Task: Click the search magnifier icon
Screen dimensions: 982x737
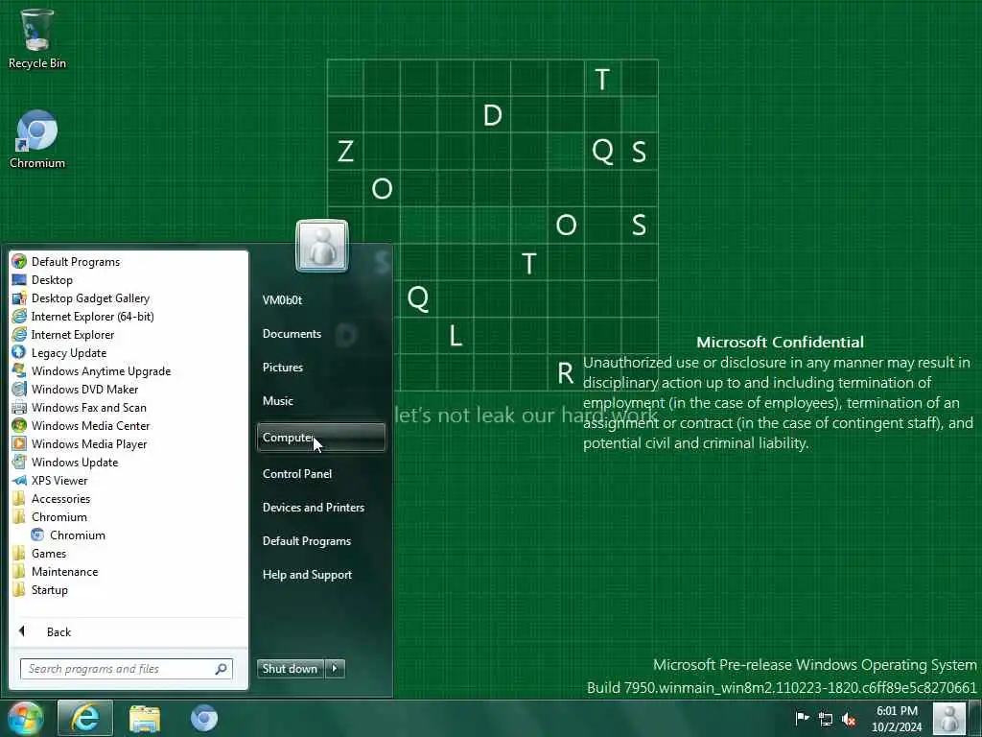Action: point(222,669)
